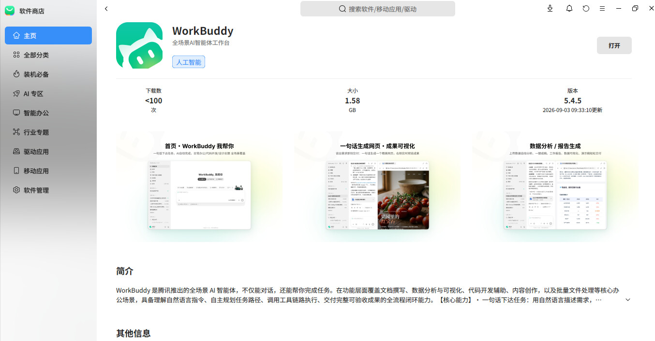Screen dimensions: 655x341
Task: Expand the 简介 description with chevron
Action: click(x=628, y=300)
